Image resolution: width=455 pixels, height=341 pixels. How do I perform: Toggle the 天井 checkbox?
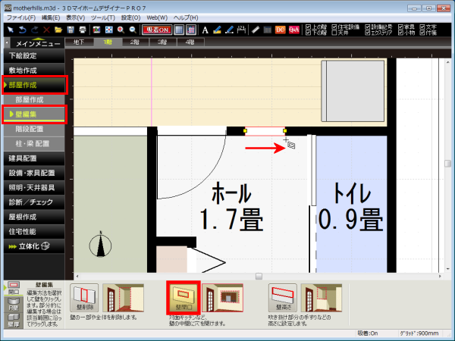click(336, 33)
